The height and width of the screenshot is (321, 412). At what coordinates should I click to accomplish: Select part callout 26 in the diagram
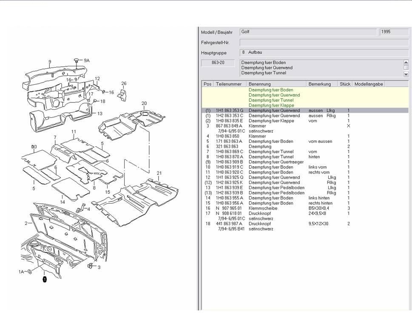coord(124,83)
